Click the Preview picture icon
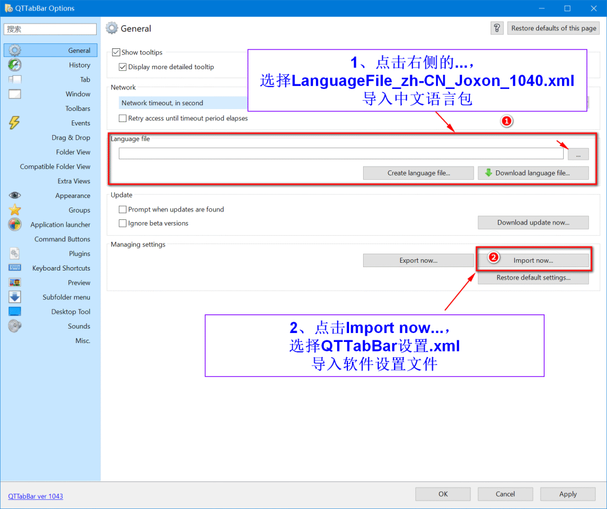The image size is (607, 509). tap(15, 282)
